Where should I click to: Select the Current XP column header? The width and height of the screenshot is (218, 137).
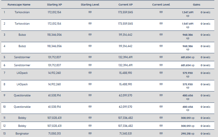(125, 5)
